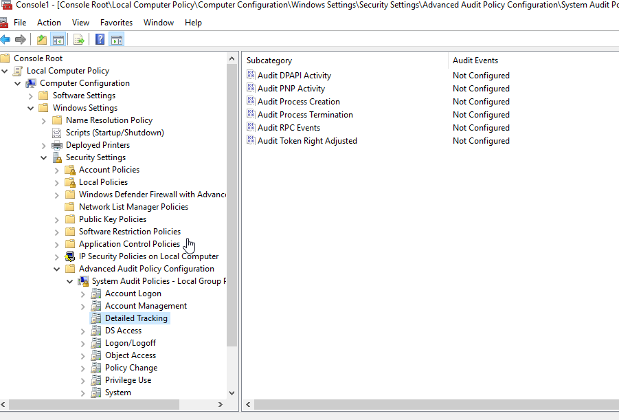Screen dimensions: 619x420
Task: Click the Audit Process Creation policy icon
Action: click(x=251, y=102)
